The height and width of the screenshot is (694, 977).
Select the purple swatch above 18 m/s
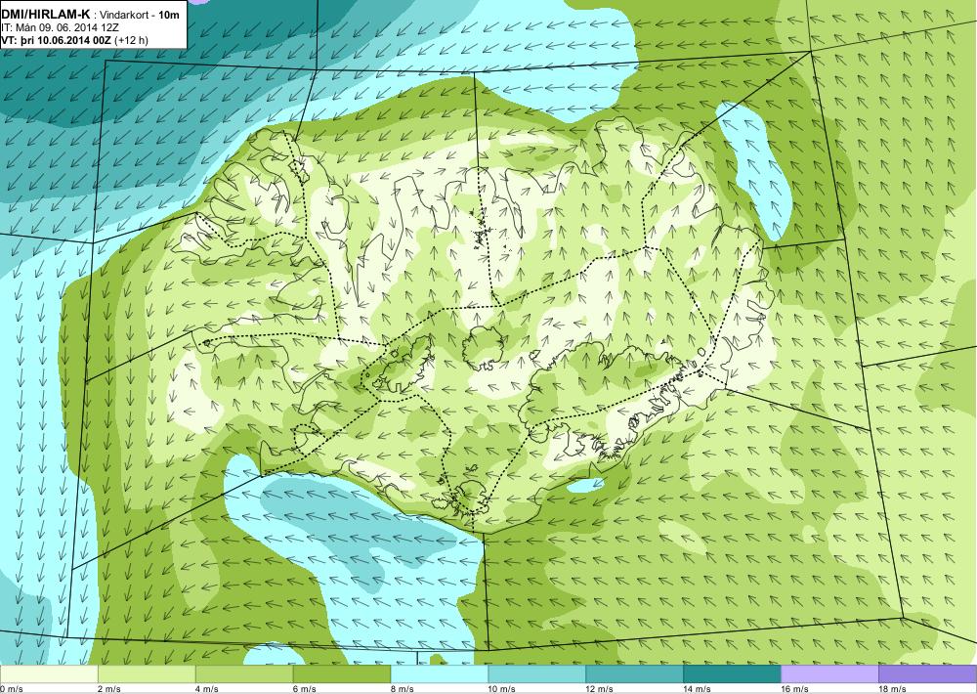coord(927,674)
